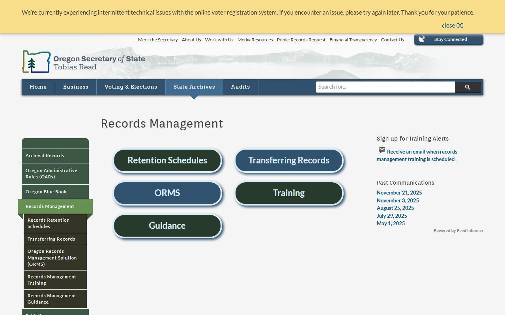The height and width of the screenshot is (315, 505).
Task: Click the Sign up for Training Alerts heading
Action: (413, 139)
